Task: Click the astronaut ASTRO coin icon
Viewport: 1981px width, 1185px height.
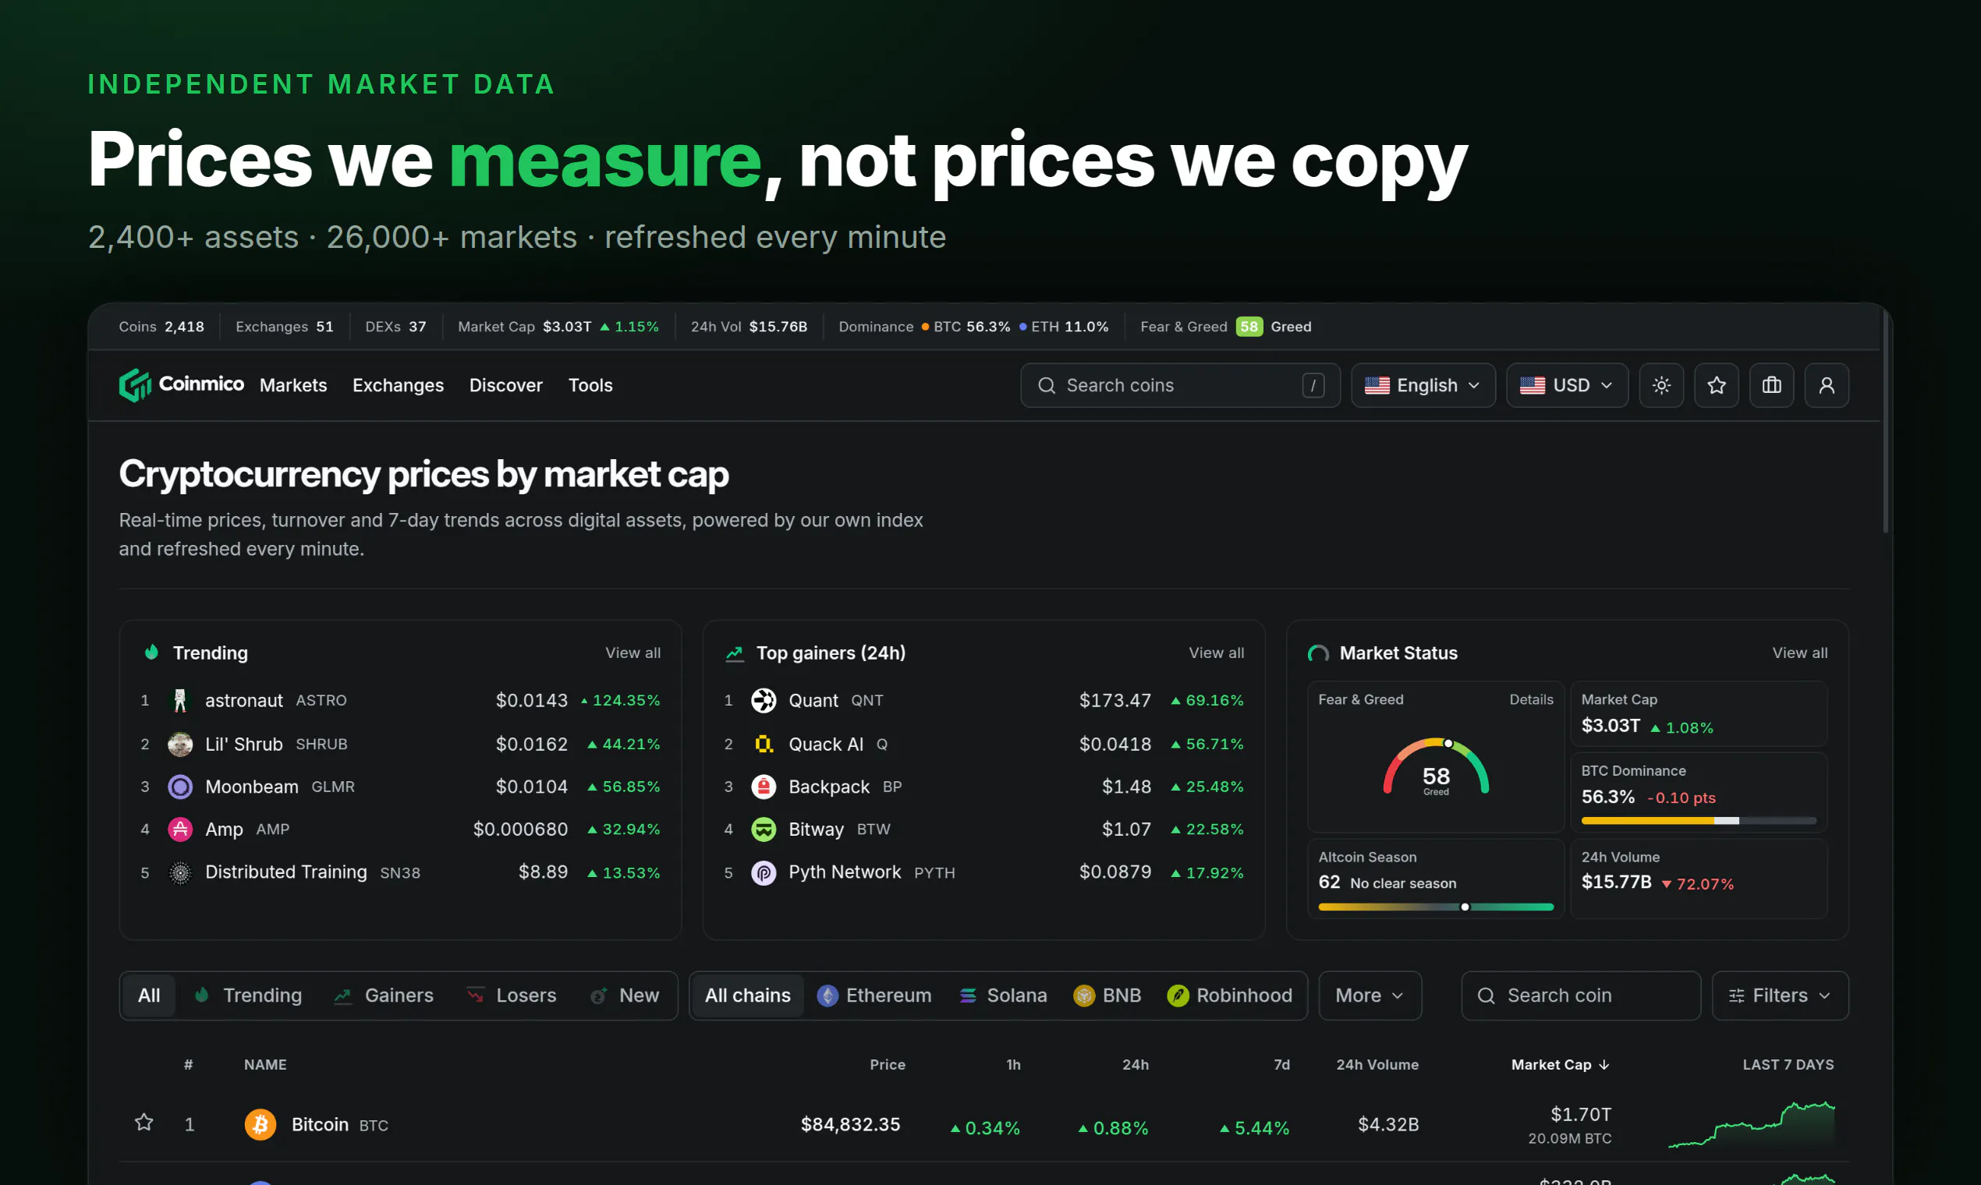Action: coord(180,700)
